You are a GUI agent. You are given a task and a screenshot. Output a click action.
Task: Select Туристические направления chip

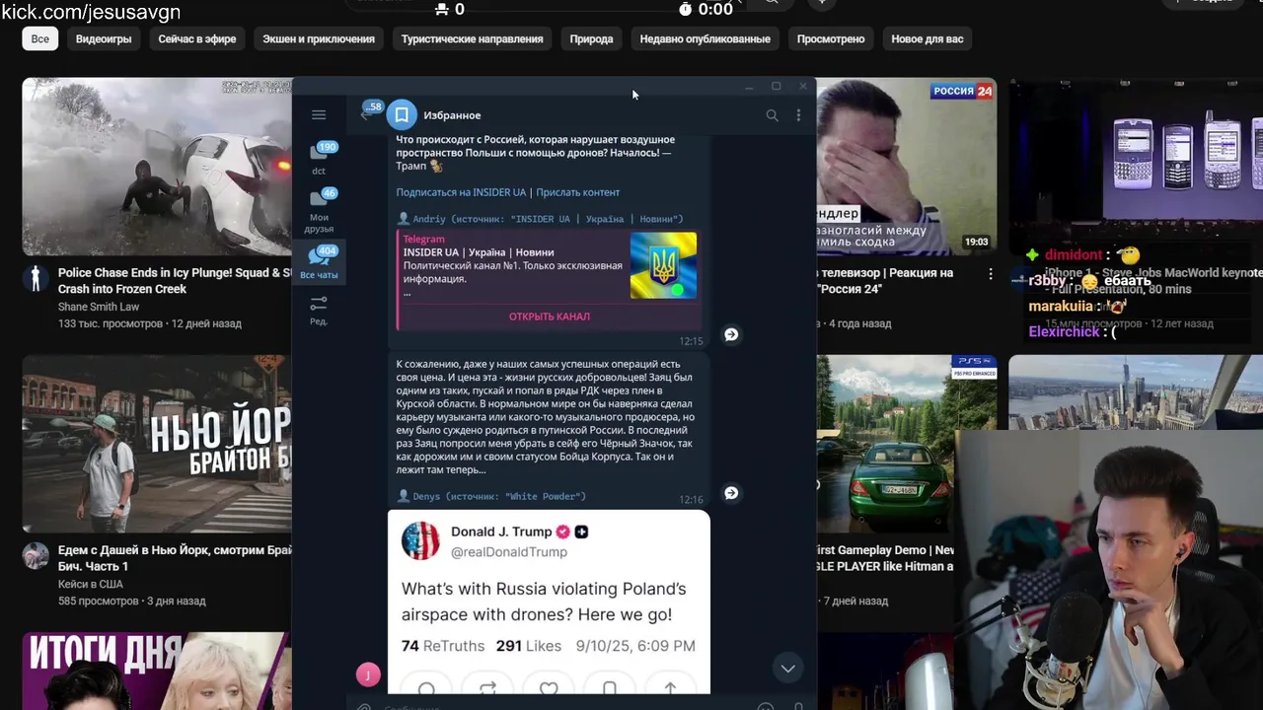click(472, 39)
